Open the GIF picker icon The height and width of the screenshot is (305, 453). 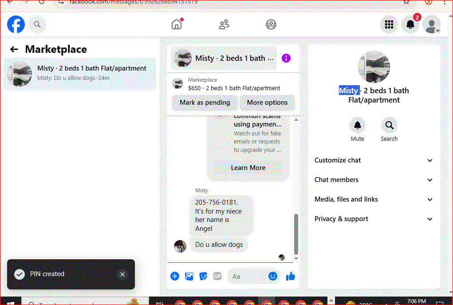pos(217,277)
